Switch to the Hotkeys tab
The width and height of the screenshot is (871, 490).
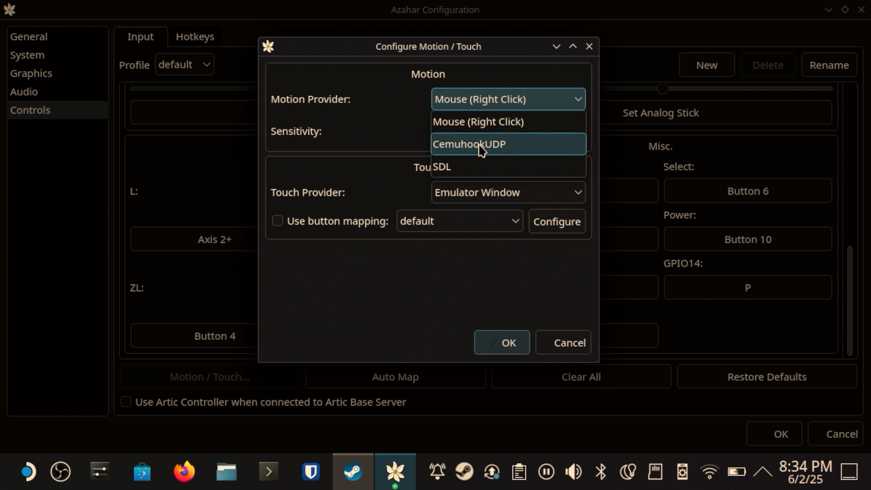(195, 37)
